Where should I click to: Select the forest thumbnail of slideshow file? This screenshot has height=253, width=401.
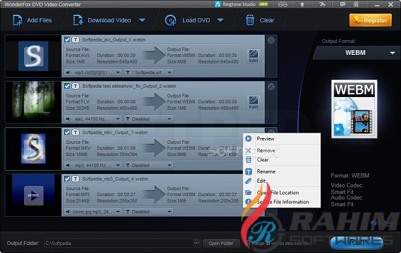tap(33, 102)
